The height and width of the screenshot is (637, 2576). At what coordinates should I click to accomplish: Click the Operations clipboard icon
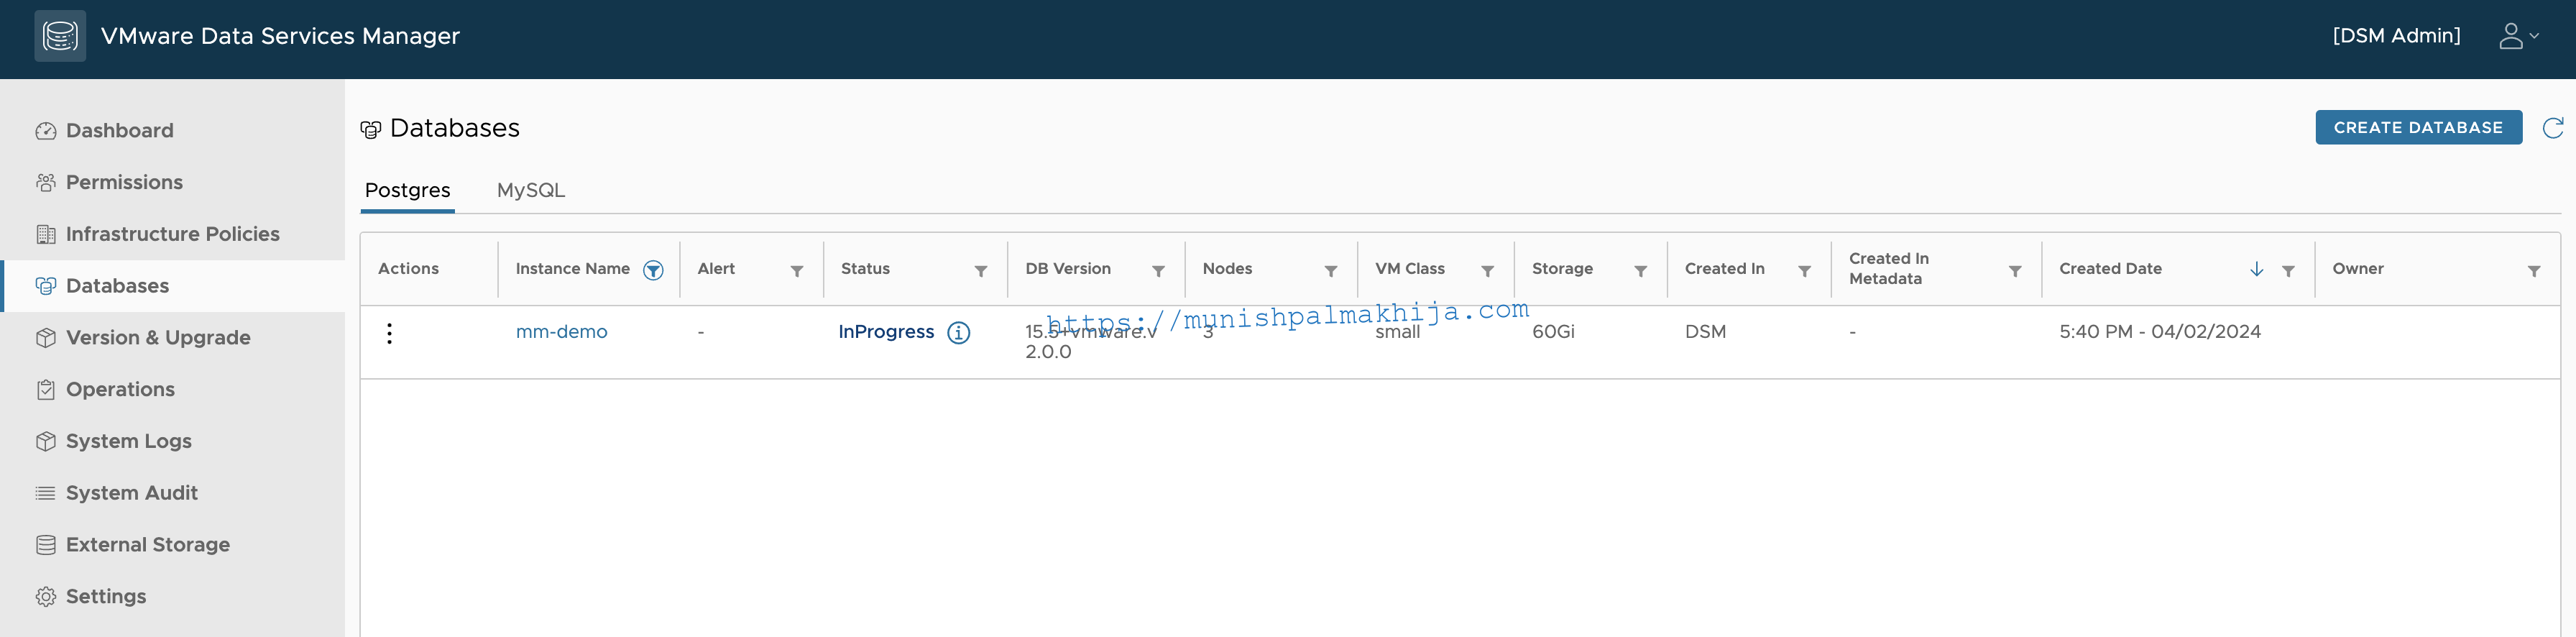pos(45,390)
